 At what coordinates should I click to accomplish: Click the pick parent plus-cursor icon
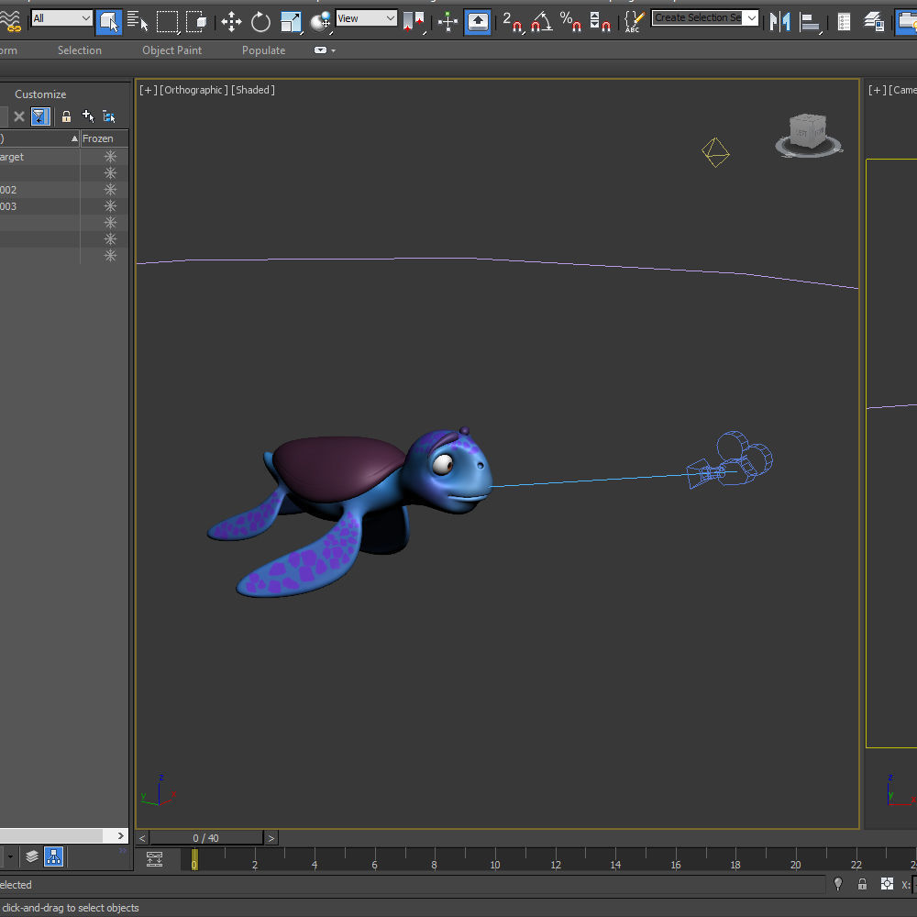pyautogui.click(x=88, y=116)
